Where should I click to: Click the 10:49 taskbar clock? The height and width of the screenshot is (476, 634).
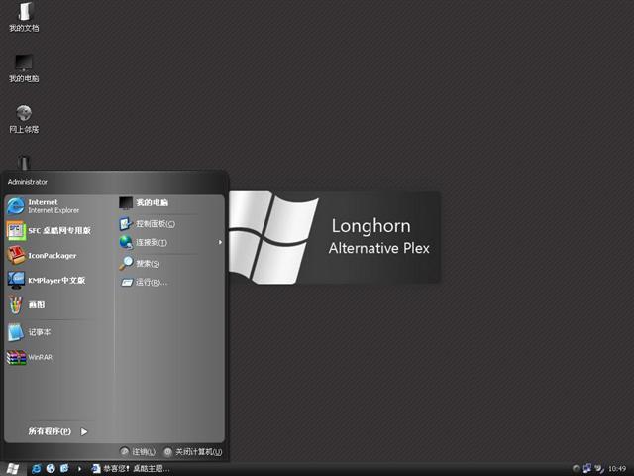coord(617,469)
